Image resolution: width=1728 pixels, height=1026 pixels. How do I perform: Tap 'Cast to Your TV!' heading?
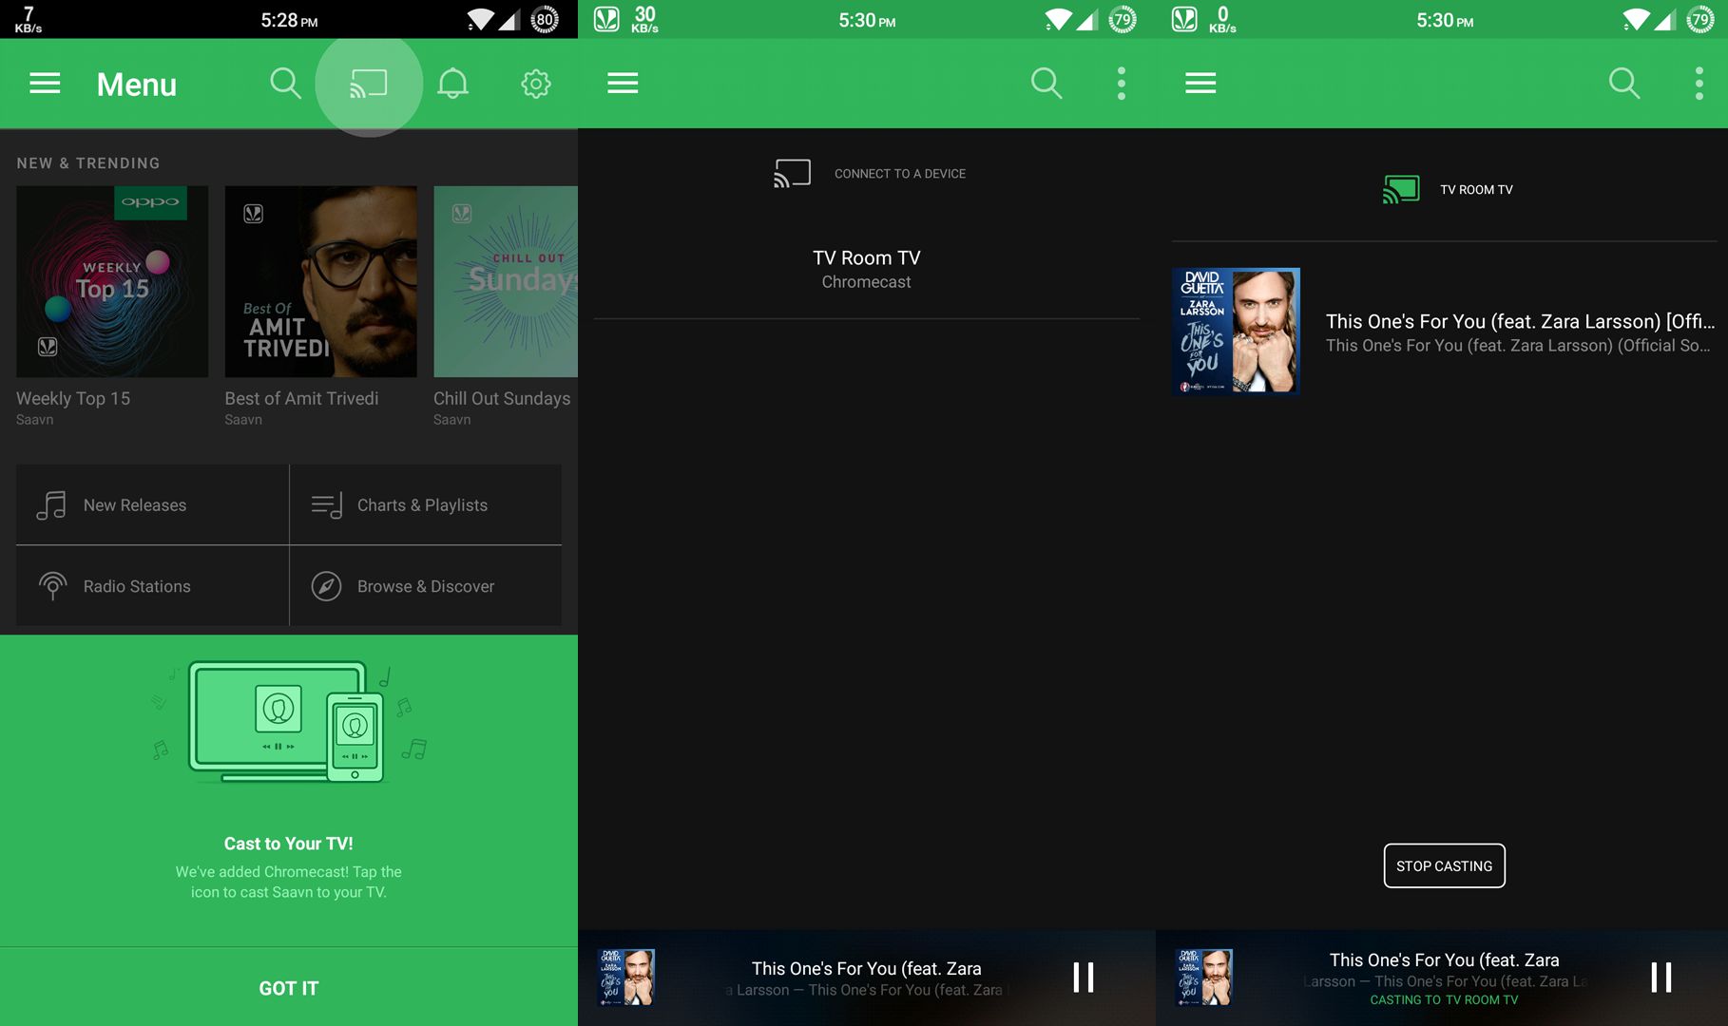point(289,844)
